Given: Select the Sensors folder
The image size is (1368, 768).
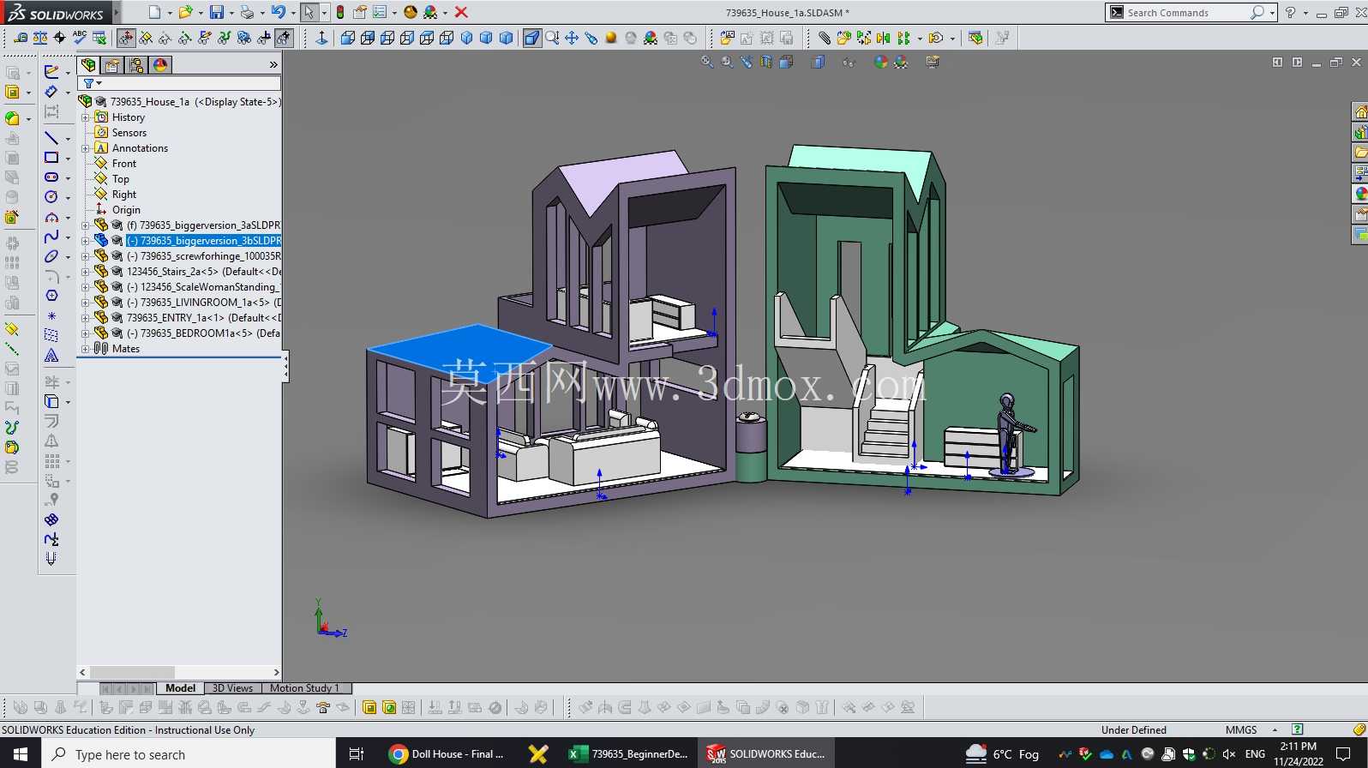Looking at the screenshot, I should (129, 133).
